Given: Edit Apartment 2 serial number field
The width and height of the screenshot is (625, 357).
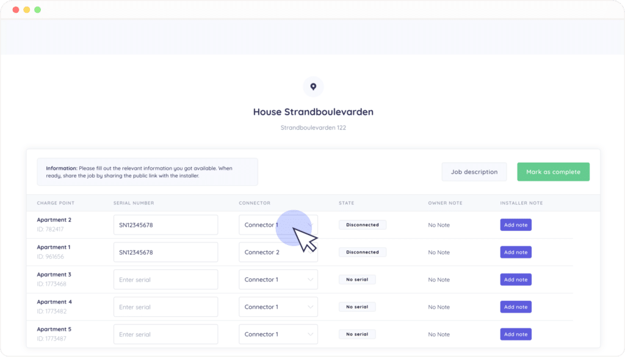Looking at the screenshot, I should pyautogui.click(x=165, y=225).
